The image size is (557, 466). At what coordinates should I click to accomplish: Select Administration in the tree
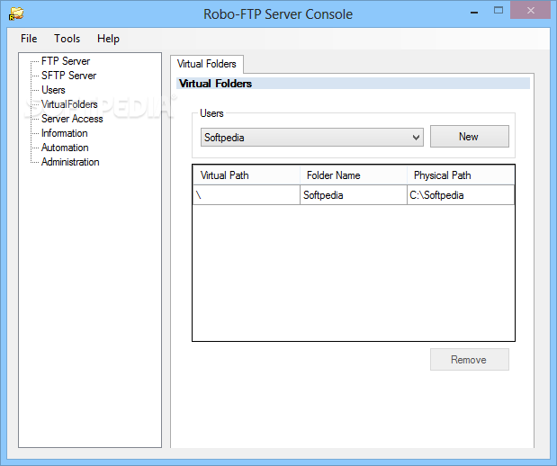click(x=70, y=162)
